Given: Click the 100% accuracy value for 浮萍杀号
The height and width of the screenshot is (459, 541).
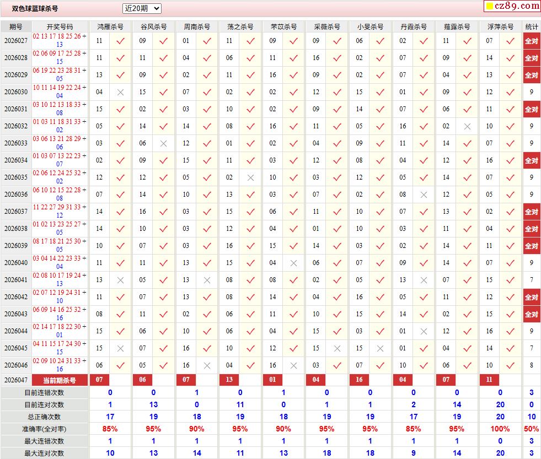Looking at the screenshot, I should click(500, 429).
